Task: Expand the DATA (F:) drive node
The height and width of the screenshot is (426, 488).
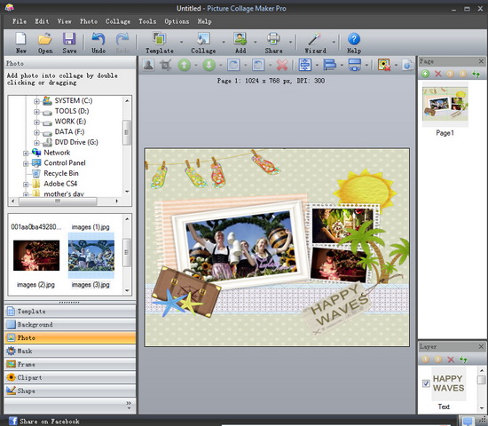Action: click(36, 132)
